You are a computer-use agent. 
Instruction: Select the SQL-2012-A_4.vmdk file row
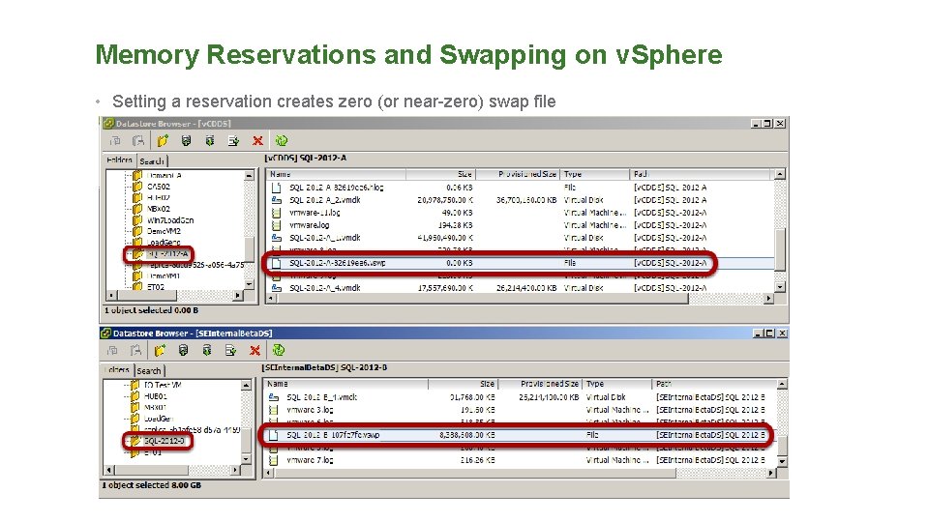pyautogui.click(x=521, y=288)
